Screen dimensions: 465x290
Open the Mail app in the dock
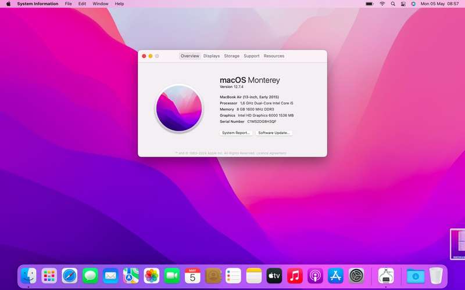click(110, 276)
